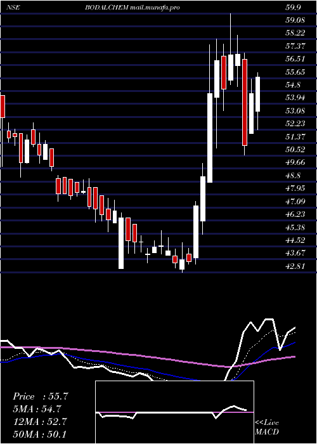Select the 59.08 price axis label
The height and width of the screenshot is (444, 317).
295,20
